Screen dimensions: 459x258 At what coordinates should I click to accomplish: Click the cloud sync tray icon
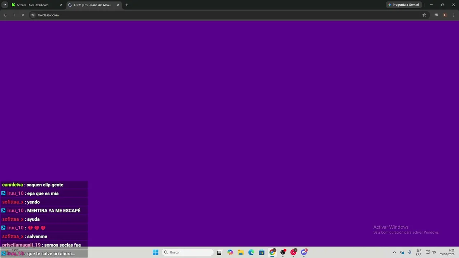(402, 252)
